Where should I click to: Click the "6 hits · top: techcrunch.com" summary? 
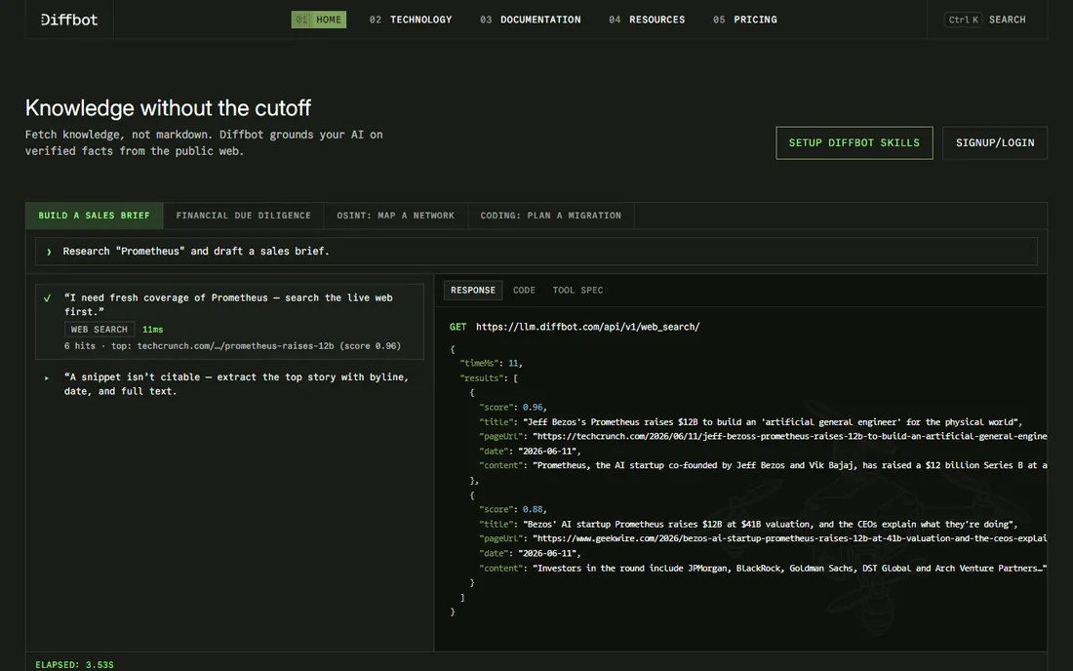[x=233, y=346]
